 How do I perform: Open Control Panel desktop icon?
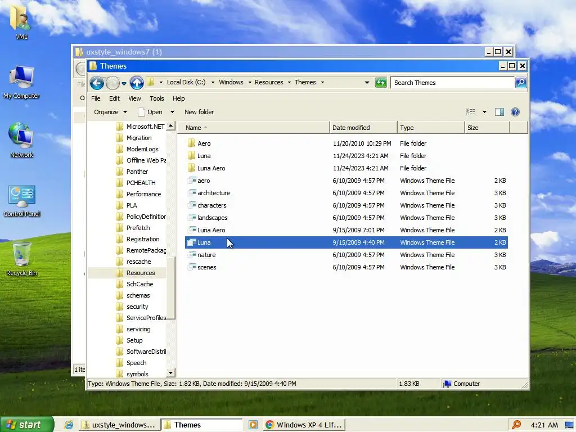pyautogui.click(x=22, y=201)
